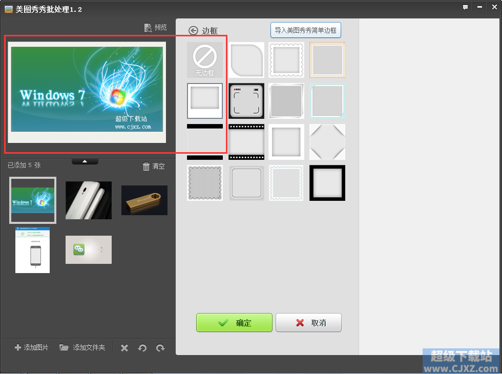Apply the gray postage-stamp wavy frame

[x=205, y=183]
